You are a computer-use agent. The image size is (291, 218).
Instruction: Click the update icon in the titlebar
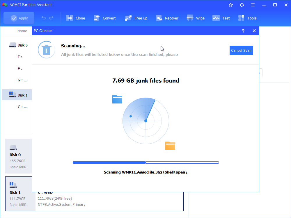242,5
